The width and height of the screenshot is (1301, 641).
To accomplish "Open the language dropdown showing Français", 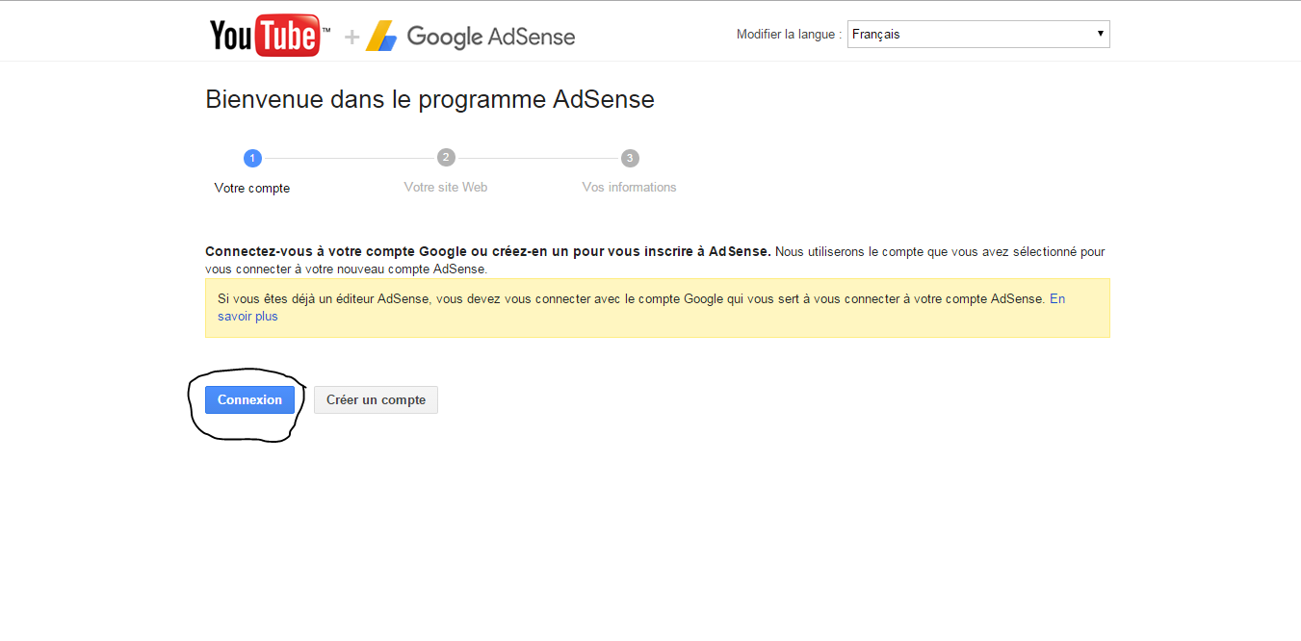I will pyautogui.click(x=978, y=35).
